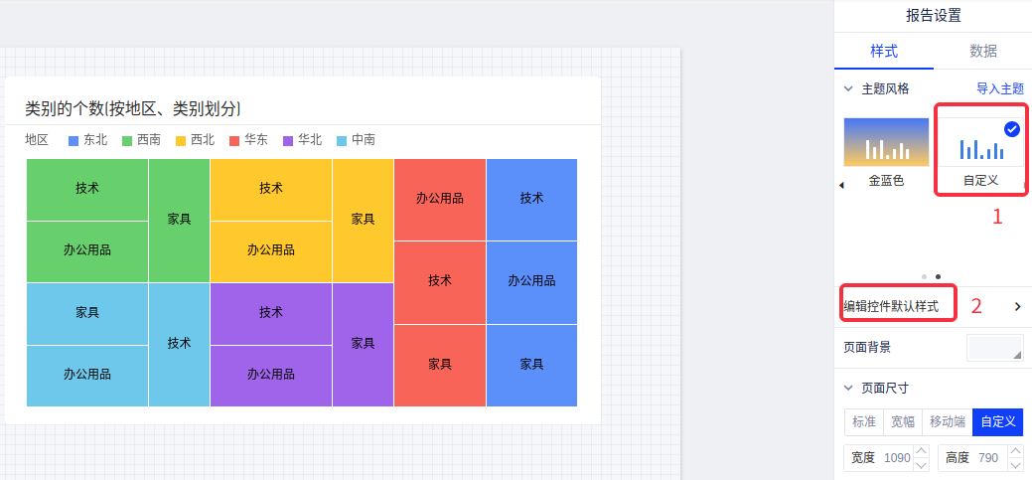The width and height of the screenshot is (1032, 480).
Task: Select the 自定义 page size button
Action: tap(997, 421)
